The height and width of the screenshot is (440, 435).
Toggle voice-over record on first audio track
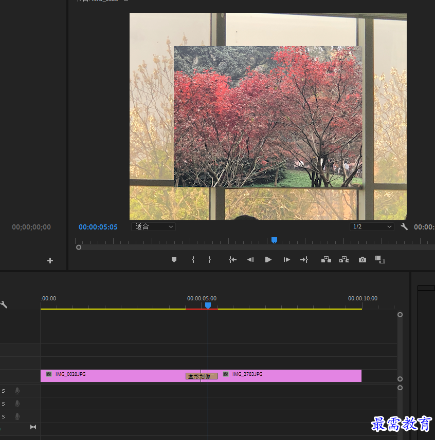[17, 391]
